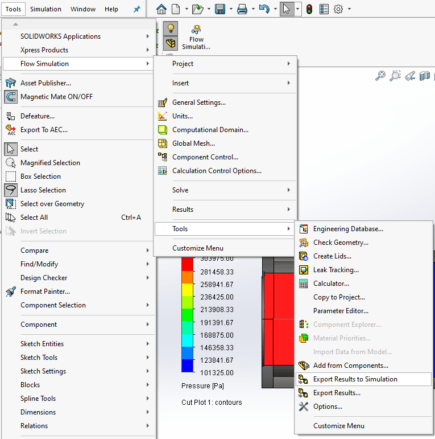
Task: Expand SOLIDWORKS Applications submenu
Action: point(79,36)
